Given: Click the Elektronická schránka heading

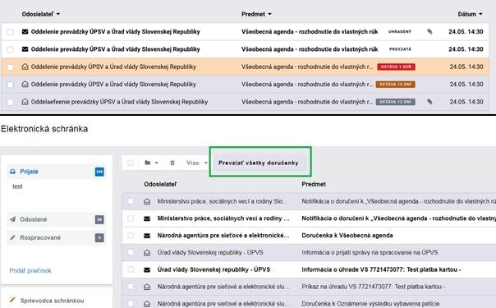Looking at the screenshot, I should (44, 129).
